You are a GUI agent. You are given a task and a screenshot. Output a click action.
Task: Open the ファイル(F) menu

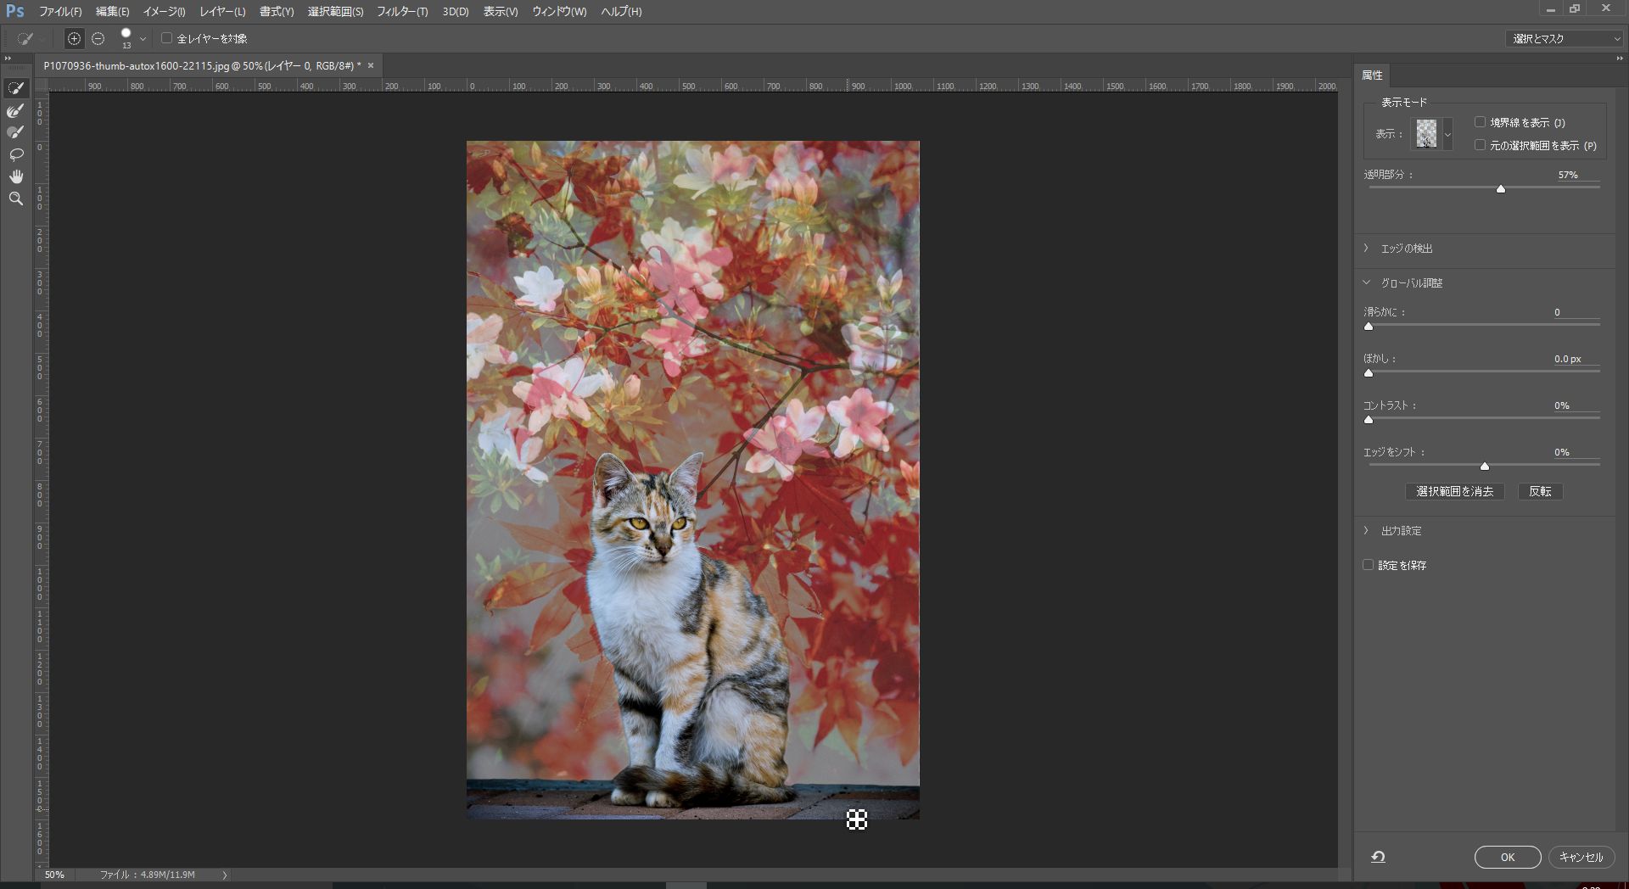pos(60,12)
